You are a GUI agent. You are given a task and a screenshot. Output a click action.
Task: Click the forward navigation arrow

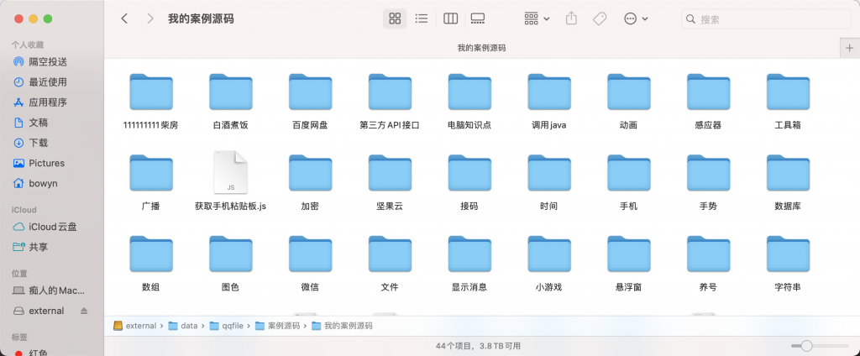tap(149, 18)
